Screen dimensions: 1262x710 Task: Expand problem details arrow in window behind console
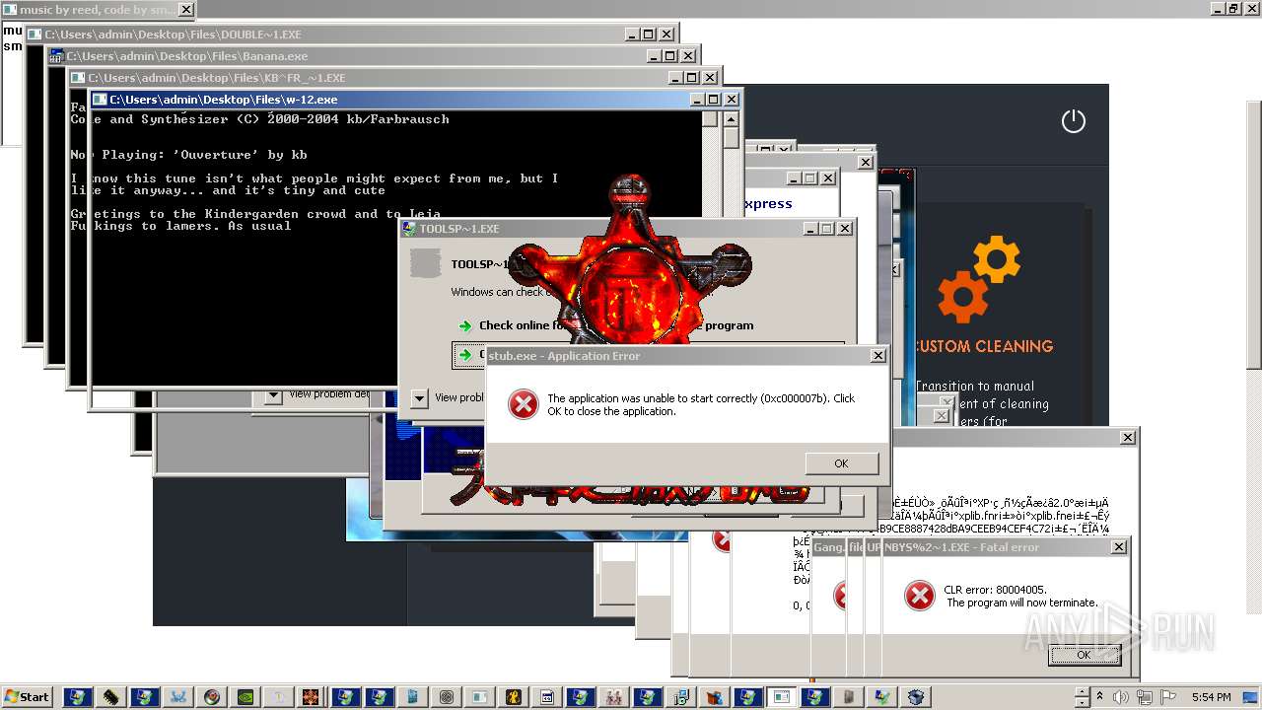[x=273, y=395]
